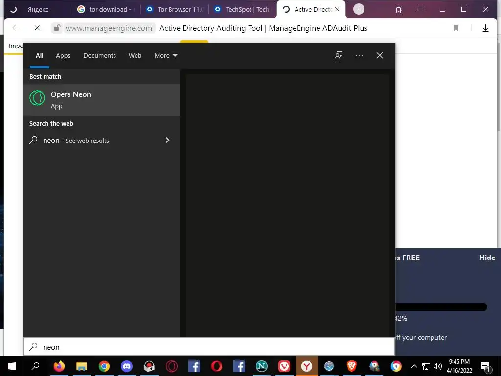This screenshot has width=501, height=376.
Task: Open the browser downloads panel
Action: point(485,28)
